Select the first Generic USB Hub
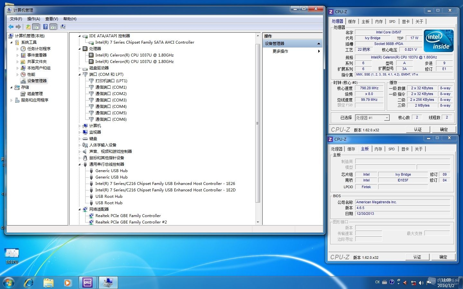The width and height of the screenshot is (463, 289). click(x=111, y=171)
